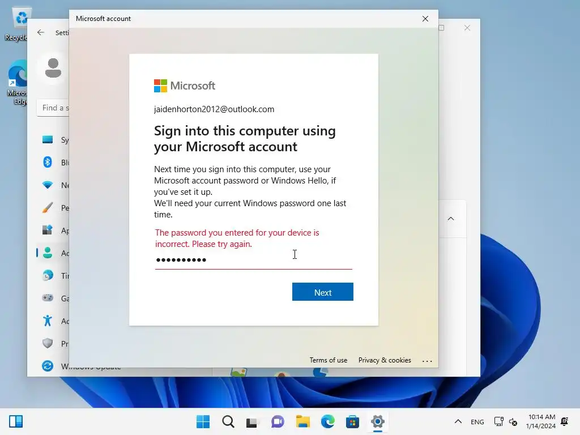
Task: Open Microsoft Store from the taskbar
Action: (x=352, y=421)
